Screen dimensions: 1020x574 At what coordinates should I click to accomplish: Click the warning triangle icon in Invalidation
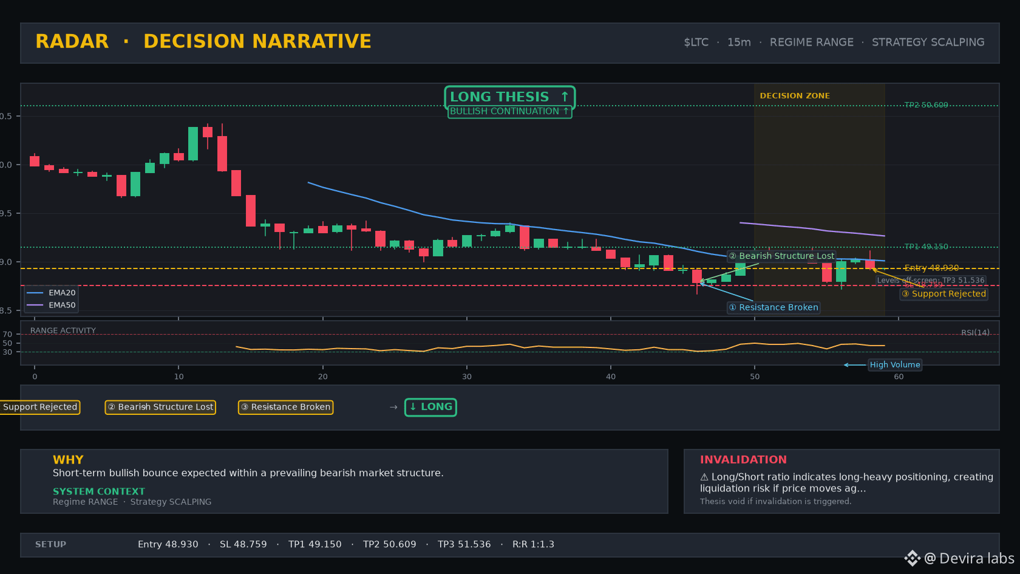[x=704, y=477]
